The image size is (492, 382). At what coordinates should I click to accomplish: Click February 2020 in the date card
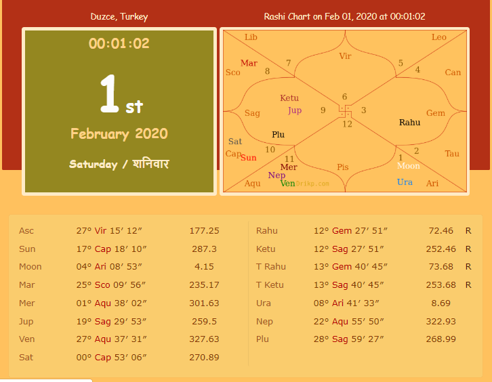click(x=119, y=134)
